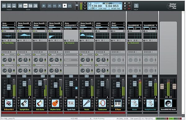Image resolution: width=186 pixels, height=120 pixels.
Task: Click the Solo Guitar electric guitar icon
Action: coord(40,103)
